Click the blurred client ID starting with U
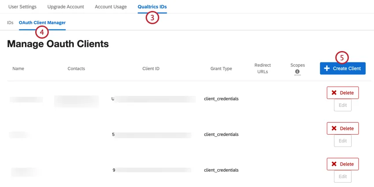The image size is (374, 187). [154, 99]
